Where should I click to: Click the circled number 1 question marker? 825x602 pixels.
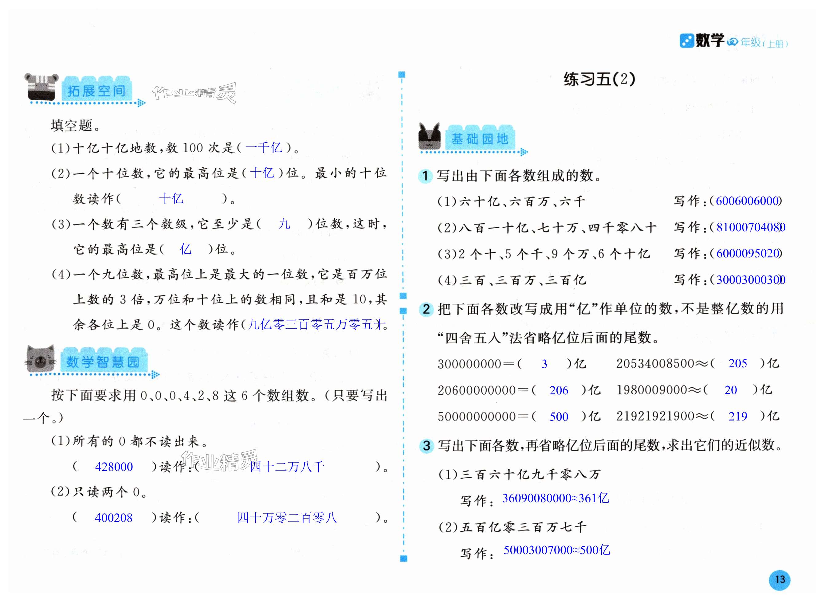425,176
